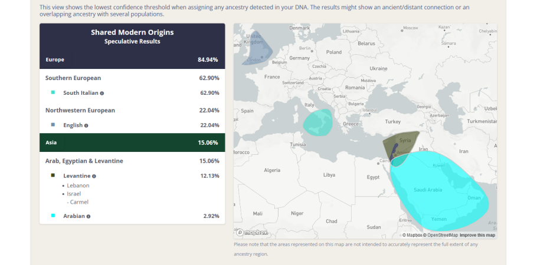Select the Arab, Egyptian & Levantine row

132,161
